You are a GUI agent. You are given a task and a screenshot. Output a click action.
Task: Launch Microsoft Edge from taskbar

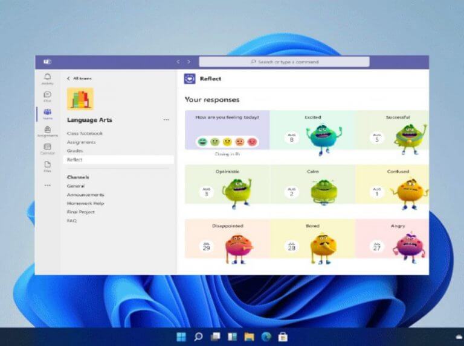266,337
